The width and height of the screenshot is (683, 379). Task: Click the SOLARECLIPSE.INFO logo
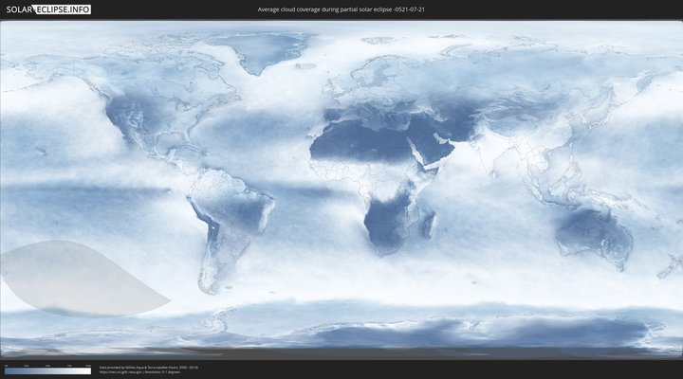(47, 9)
